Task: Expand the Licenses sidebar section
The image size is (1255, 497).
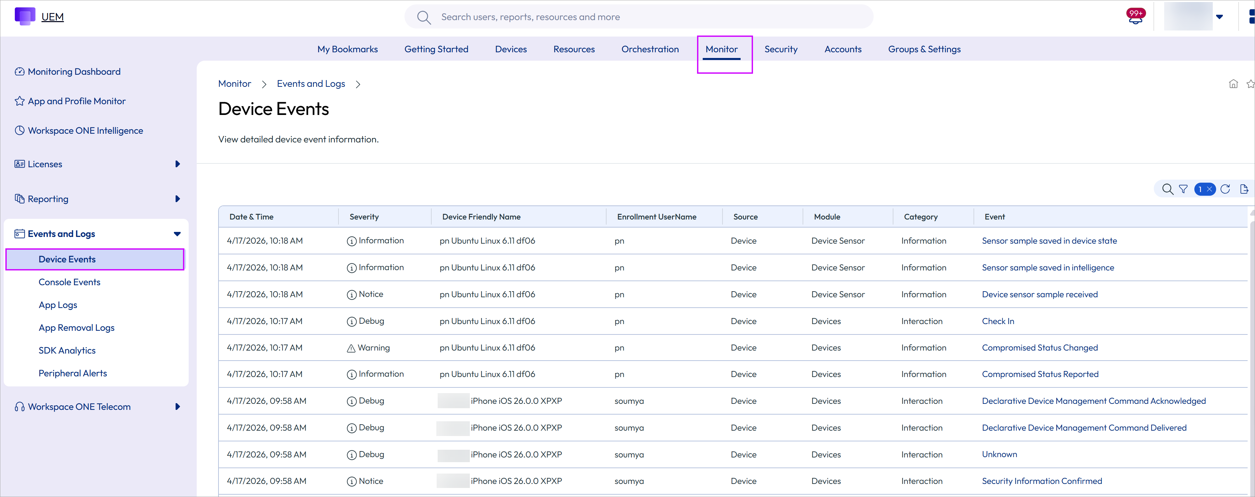Action: coord(177,164)
